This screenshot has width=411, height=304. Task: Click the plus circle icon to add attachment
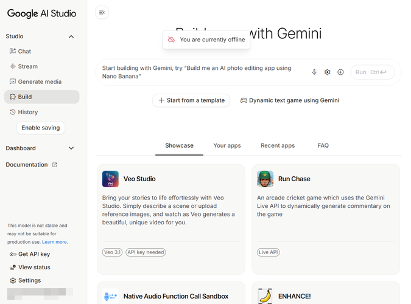coord(340,72)
